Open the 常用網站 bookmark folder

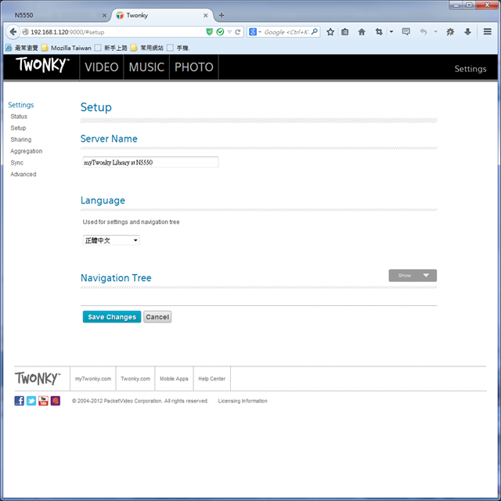(147, 48)
